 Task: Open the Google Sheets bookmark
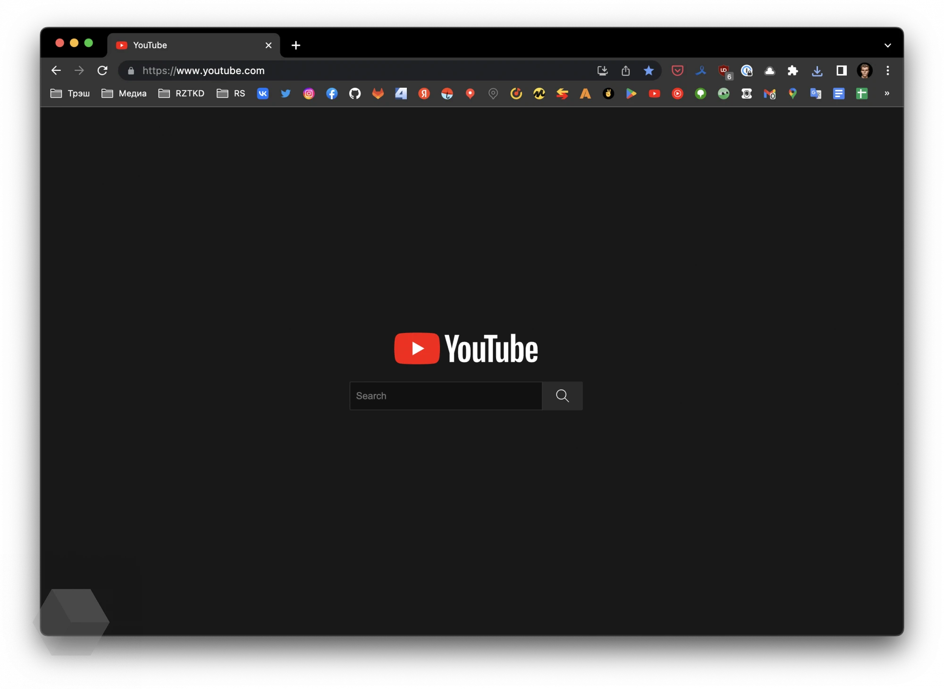tap(862, 93)
